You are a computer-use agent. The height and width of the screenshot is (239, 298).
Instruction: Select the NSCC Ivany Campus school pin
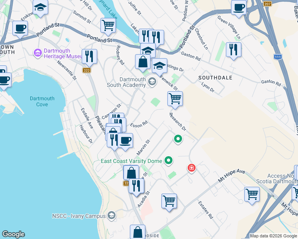pos(112,216)
